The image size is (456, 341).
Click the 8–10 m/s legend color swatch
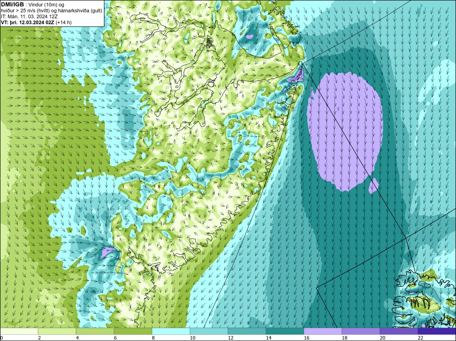[171, 331]
